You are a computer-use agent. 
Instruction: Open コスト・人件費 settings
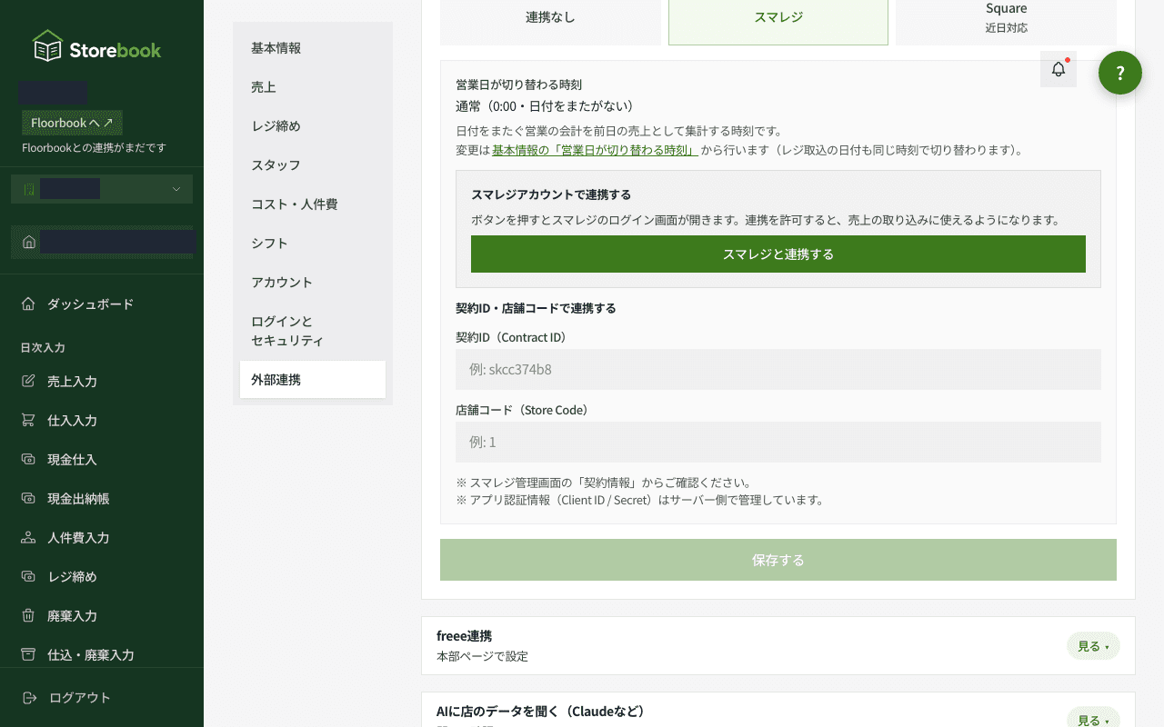tap(313, 204)
